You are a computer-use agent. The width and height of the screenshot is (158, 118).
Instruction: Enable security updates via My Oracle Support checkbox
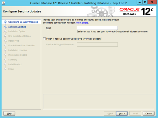click(44, 39)
